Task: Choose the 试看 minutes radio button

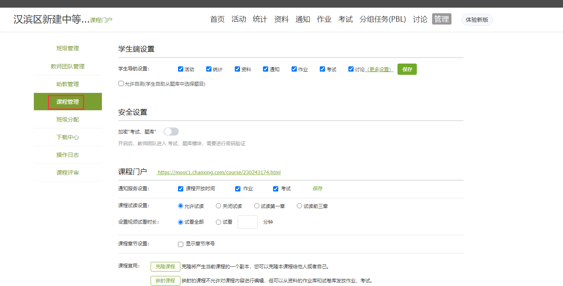Action: point(219,222)
